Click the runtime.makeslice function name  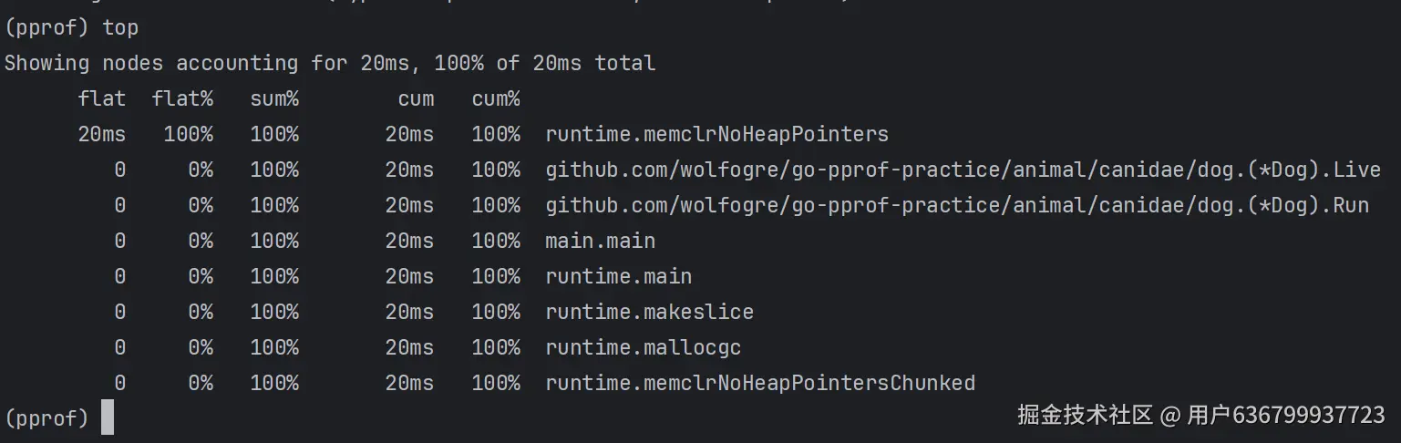pos(649,312)
